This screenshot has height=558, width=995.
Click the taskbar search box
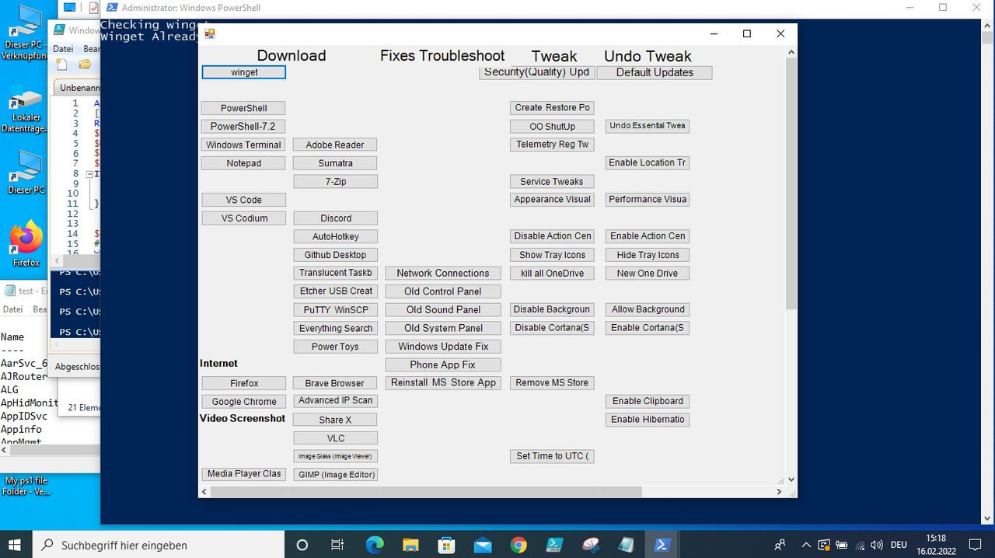(159, 545)
